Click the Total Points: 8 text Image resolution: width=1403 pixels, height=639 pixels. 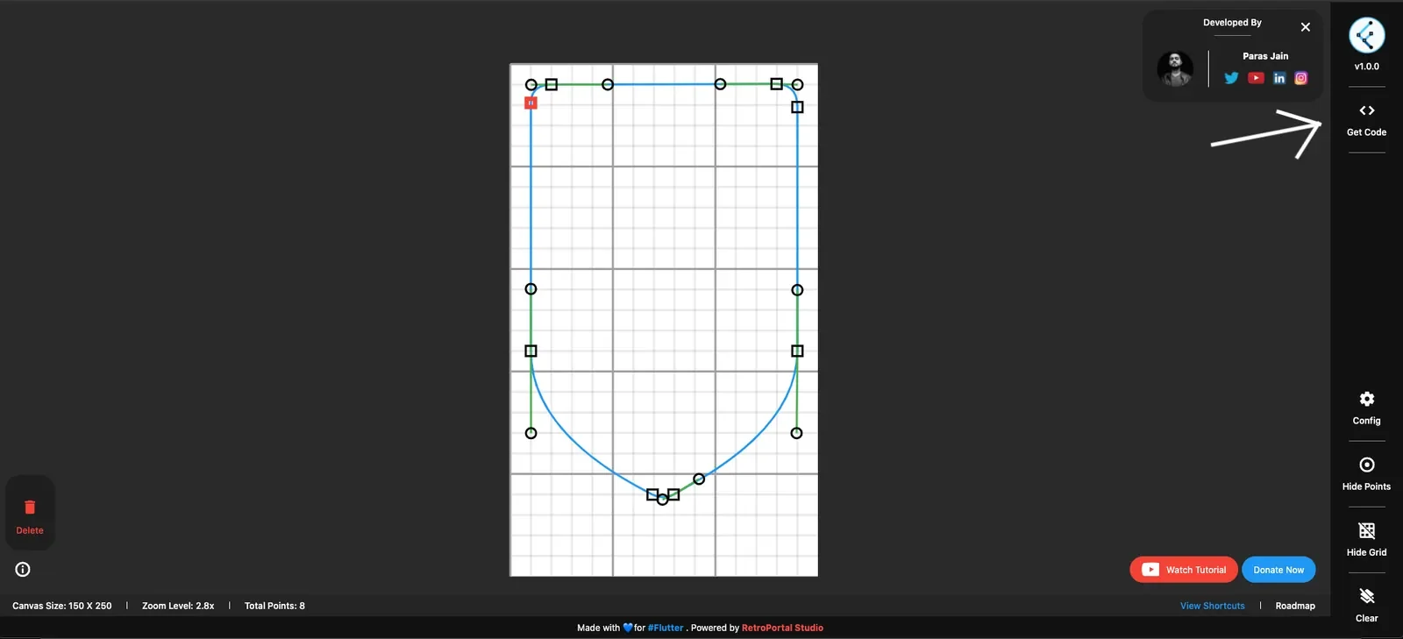coord(274,606)
